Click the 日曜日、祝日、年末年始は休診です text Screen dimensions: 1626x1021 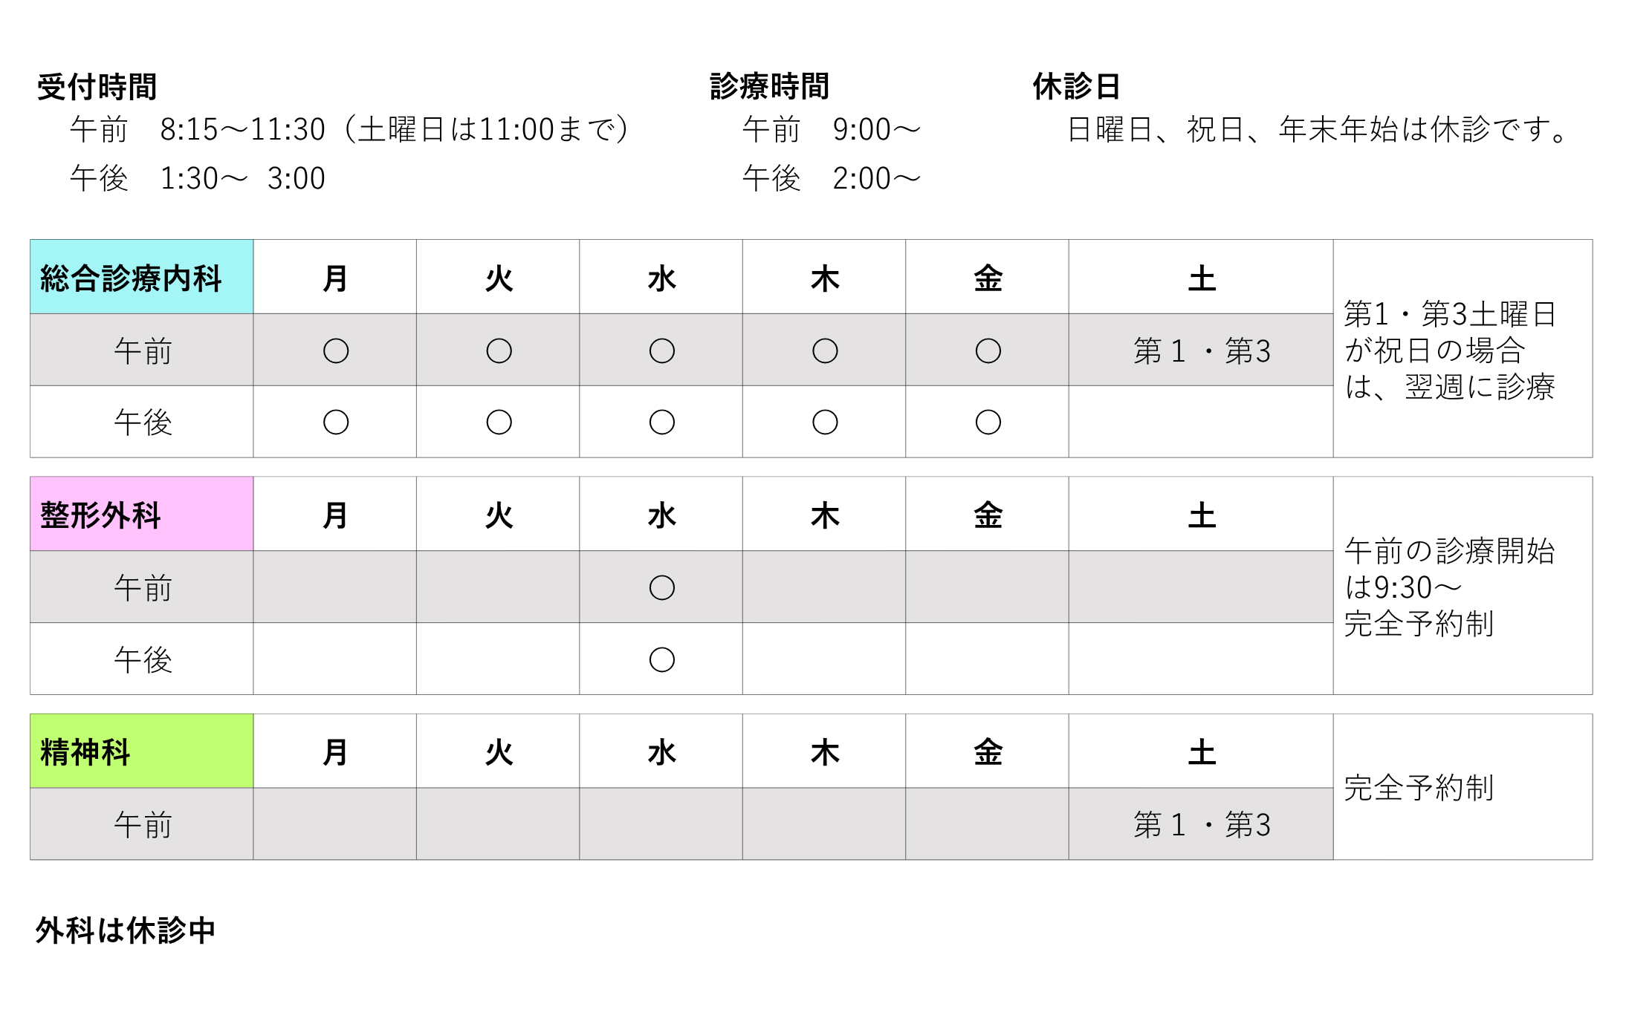coord(1319,130)
